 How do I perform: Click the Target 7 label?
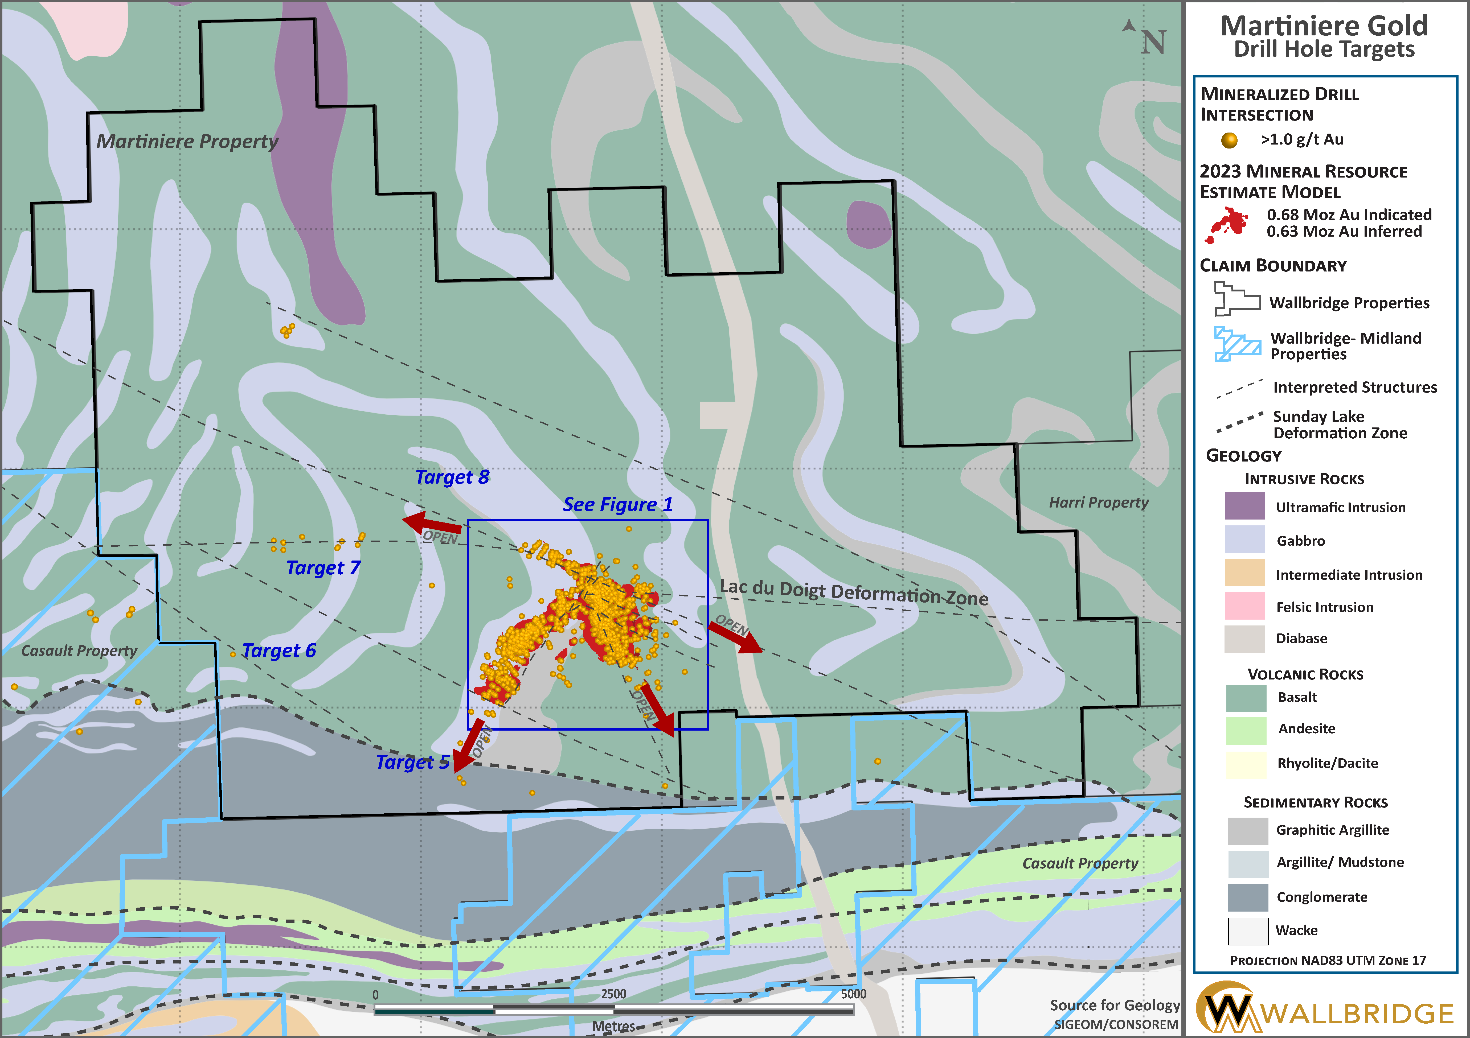(x=323, y=568)
